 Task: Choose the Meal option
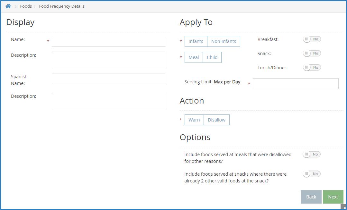click(194, 57)
